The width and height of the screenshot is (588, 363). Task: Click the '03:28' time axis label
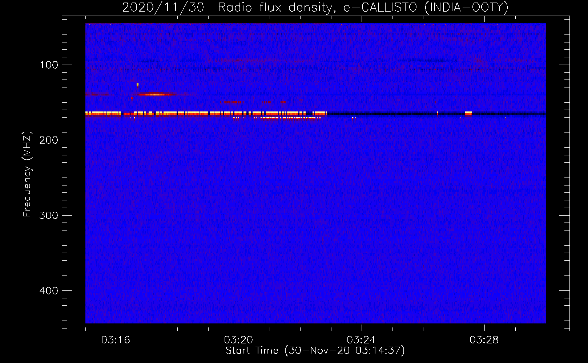(x=484, y=340)
